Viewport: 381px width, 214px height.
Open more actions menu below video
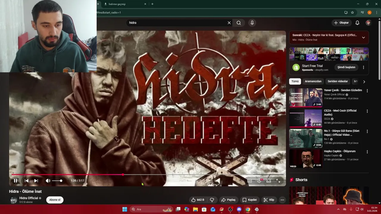(x=282, y=200)
